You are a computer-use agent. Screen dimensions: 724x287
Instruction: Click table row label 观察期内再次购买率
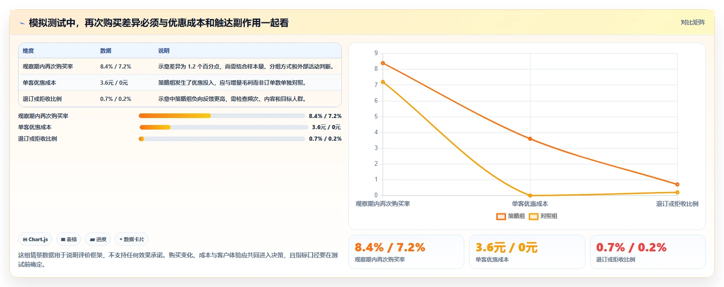click(48, 67)
